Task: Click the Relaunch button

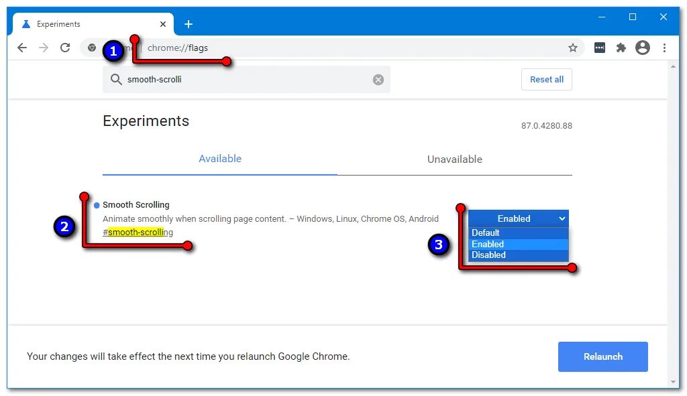Action: [x=603, y=356]
